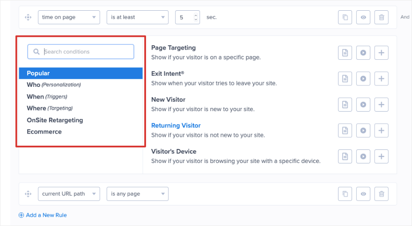The width and height of the screenshot is (412, 226).
Task: Duplicate the time on page rule
Action: pos(345,17)
